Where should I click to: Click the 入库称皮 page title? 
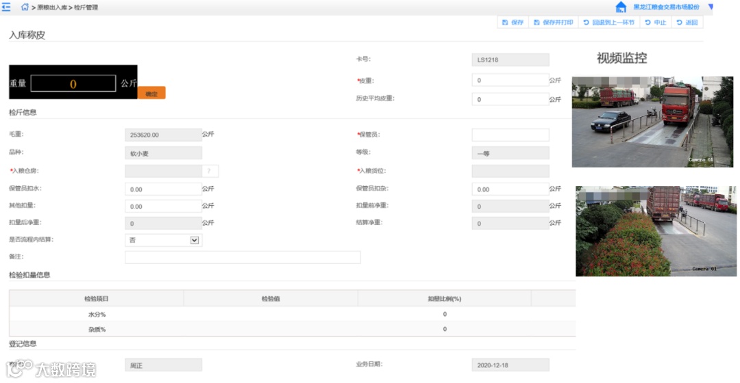(x=27, y=35)
